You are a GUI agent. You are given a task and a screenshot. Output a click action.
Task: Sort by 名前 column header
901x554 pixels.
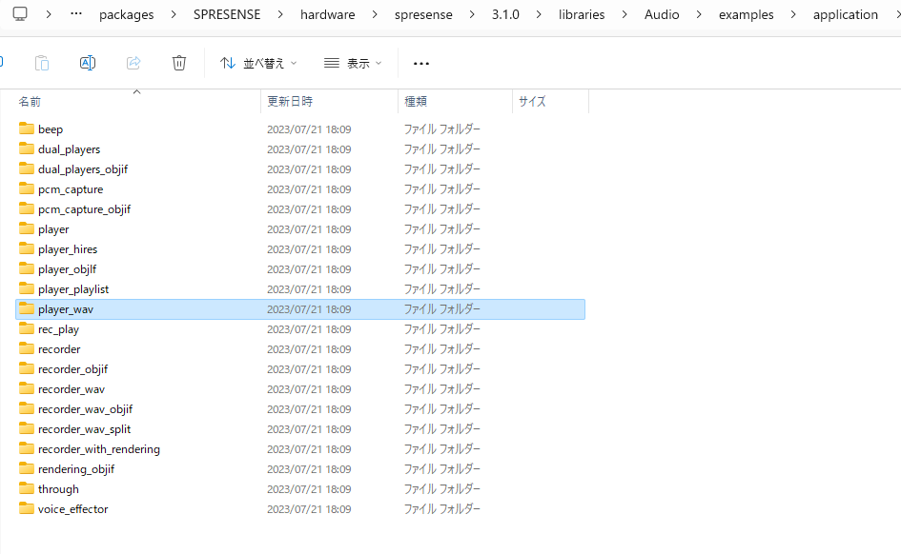coord(31,101)
